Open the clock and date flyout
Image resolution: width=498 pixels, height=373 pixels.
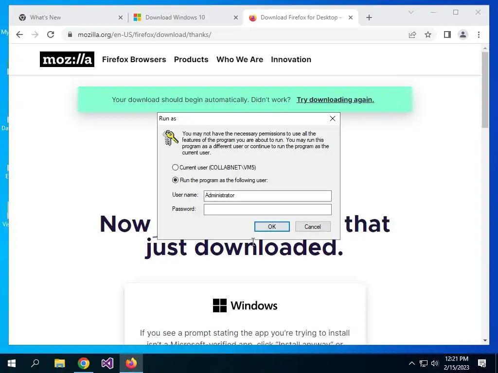pyautogui.click(x=457, y=363)
